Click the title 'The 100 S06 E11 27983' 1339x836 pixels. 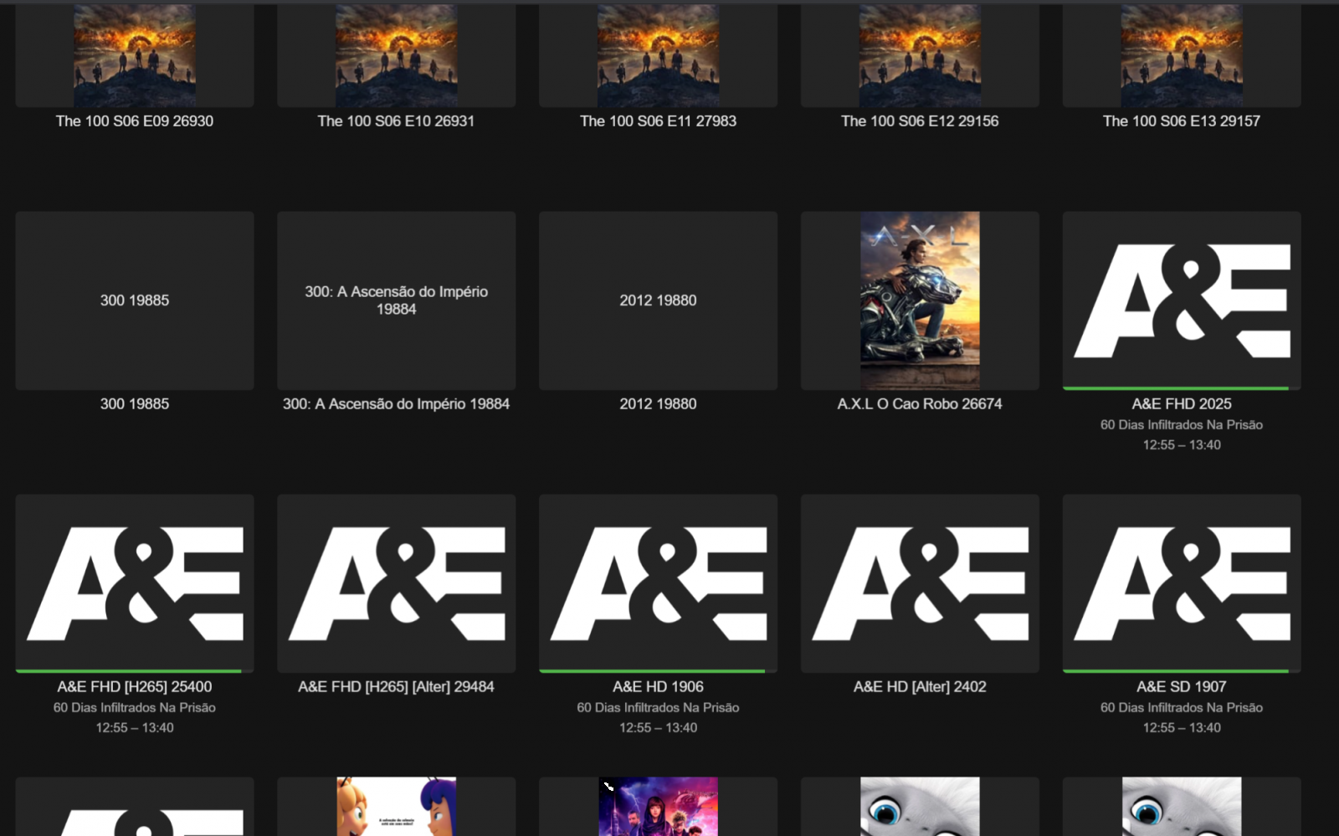point(659,121)
